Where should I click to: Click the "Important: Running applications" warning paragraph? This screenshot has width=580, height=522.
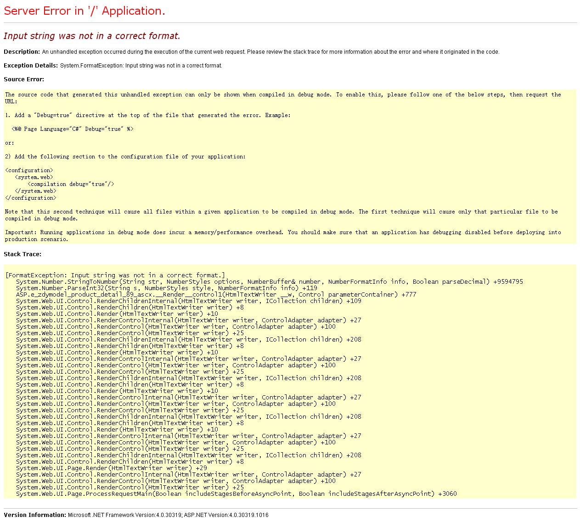tap(283, 232)
